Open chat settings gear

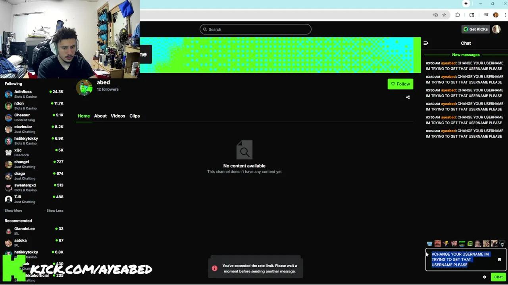(485, 277)
